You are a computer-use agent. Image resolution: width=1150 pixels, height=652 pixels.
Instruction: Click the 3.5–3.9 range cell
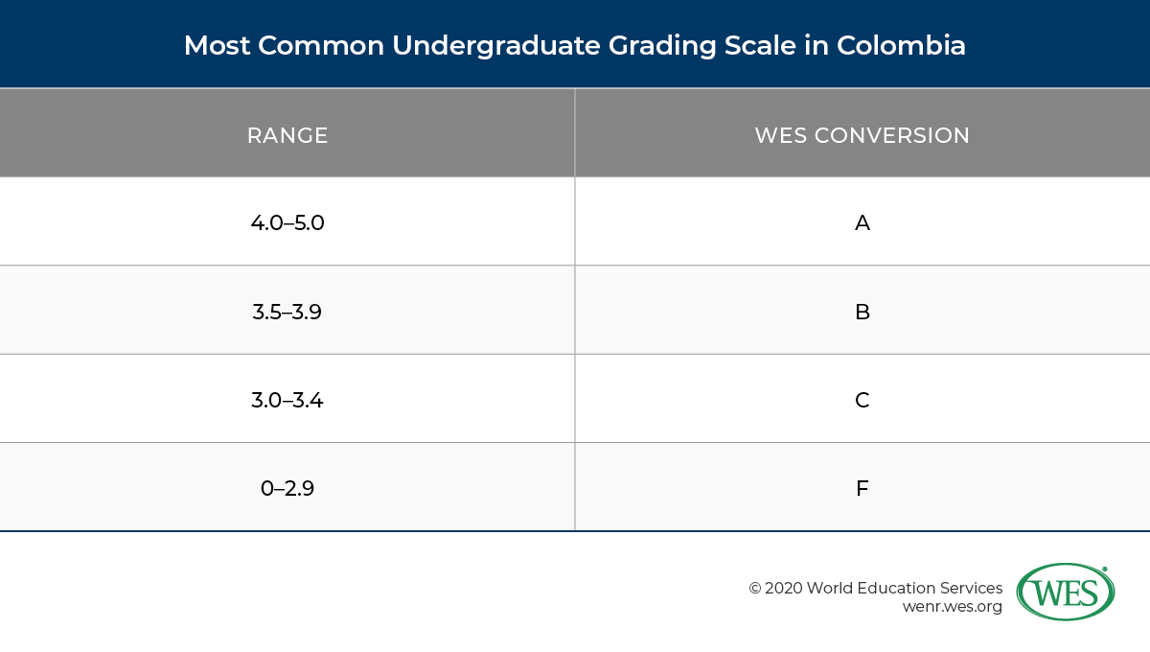[x=287, y=312]
